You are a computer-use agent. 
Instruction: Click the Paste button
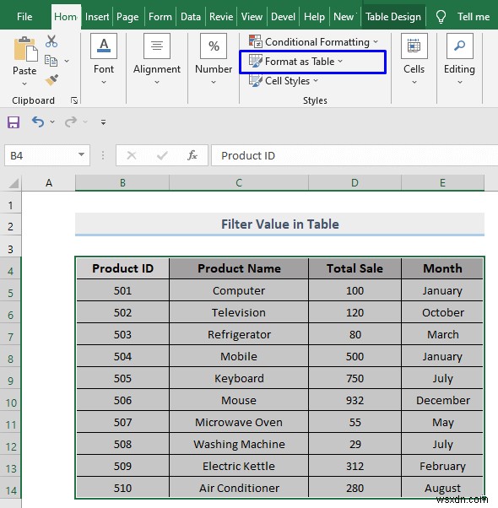pos(24,62)
